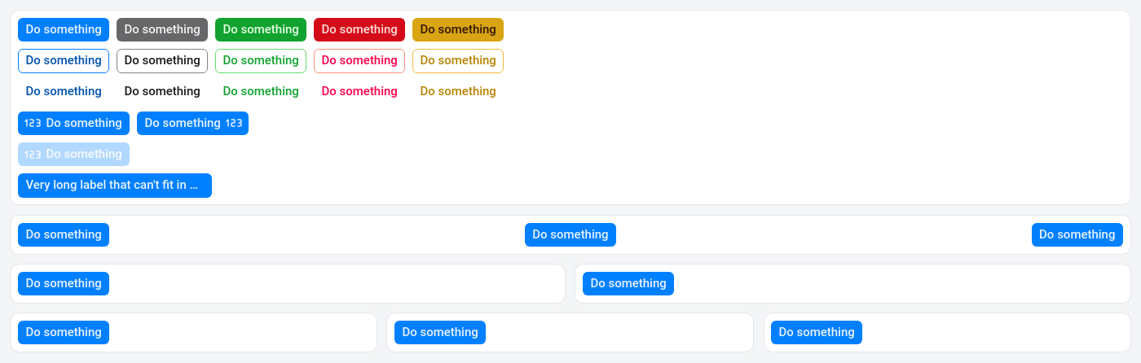Click the borderless red text Do something
The image size is (1141, 363).
359,91
